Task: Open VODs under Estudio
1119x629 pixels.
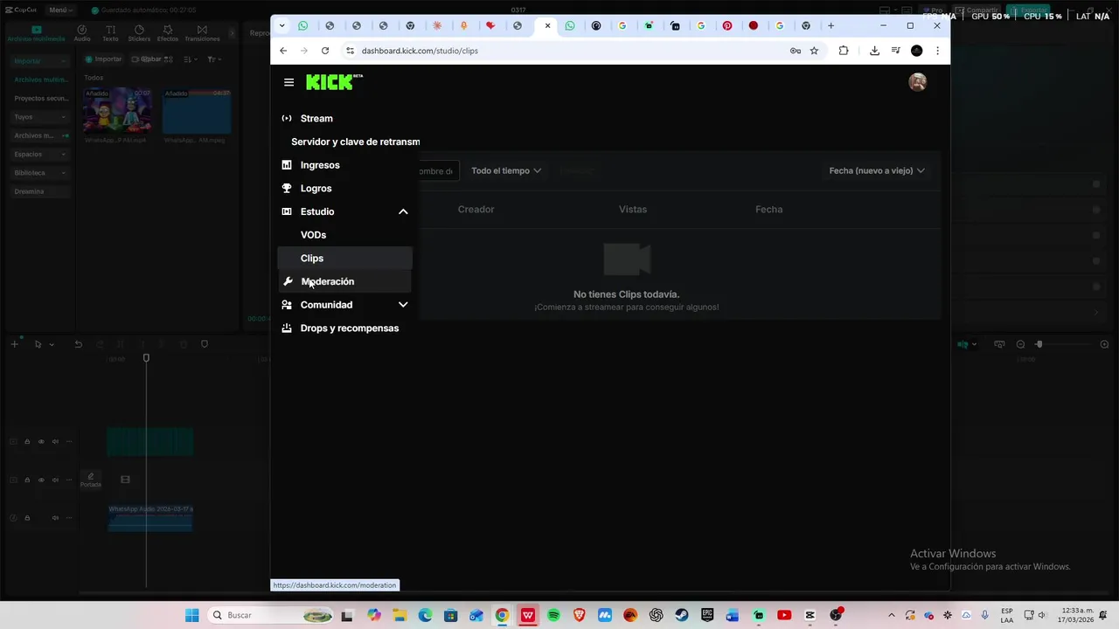Action: point(313,235)
